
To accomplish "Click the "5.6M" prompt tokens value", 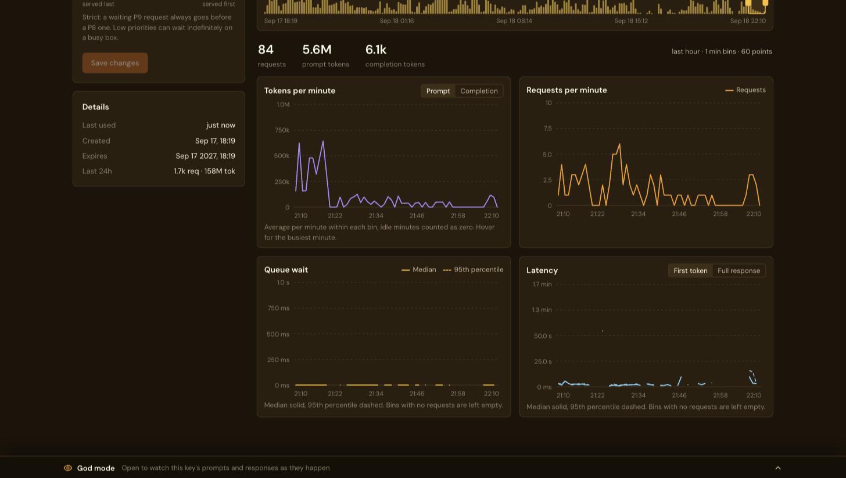I will point(317,50).
